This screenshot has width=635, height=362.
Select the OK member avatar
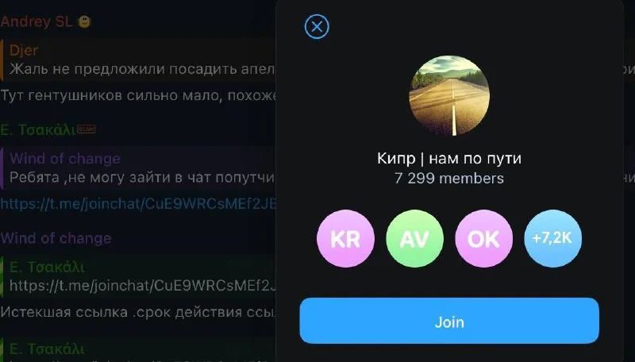point(484,238)
